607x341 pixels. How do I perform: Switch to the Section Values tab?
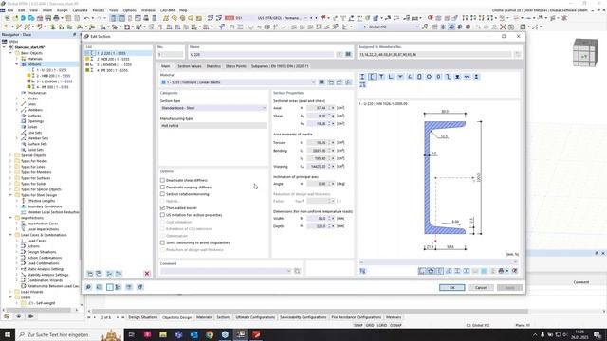point(190,66)
